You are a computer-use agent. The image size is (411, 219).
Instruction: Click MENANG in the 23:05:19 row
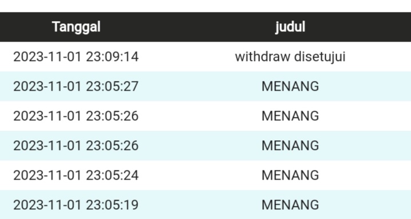[290, 205]
